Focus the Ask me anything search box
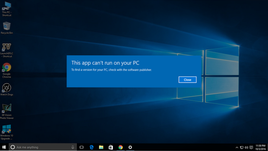The width and height of the screenshot is (268, 151). pyautogui.click(x=43, y=147)
